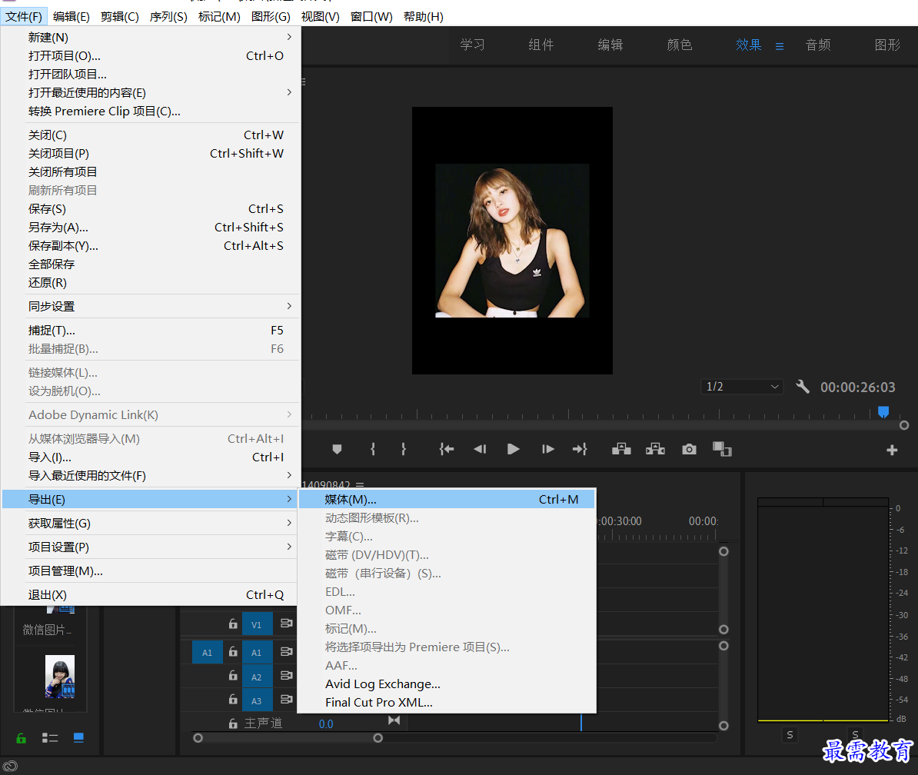Screen dimensions: 918x775
Task: Toggle sync lock on A1 track
Action: coord(286,651)
